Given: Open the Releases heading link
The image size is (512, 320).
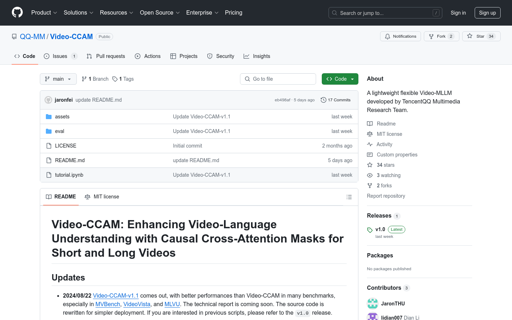Looking at the screenshot, I should pos(384,216).
